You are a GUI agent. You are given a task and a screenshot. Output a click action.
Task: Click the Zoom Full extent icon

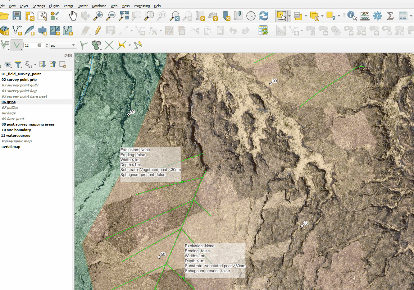coord(124,16)
